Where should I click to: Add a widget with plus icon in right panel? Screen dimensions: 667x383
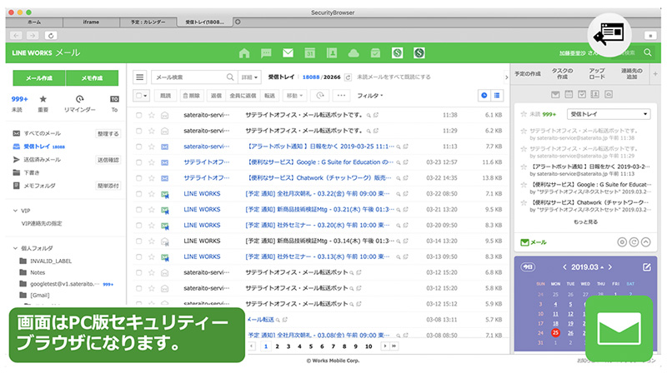click(x=655, y=74)
